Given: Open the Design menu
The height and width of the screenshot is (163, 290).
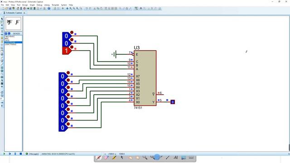Looking at the screenshot, I should pos(25,5).
